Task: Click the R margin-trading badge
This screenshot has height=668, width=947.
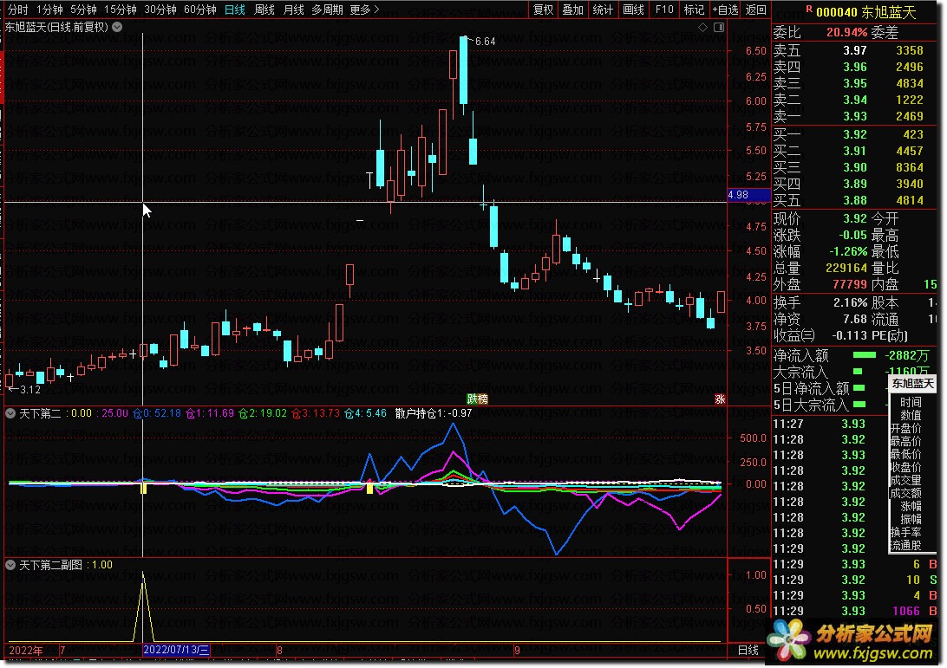Action: pyautogui.click(x=809, y=9)
